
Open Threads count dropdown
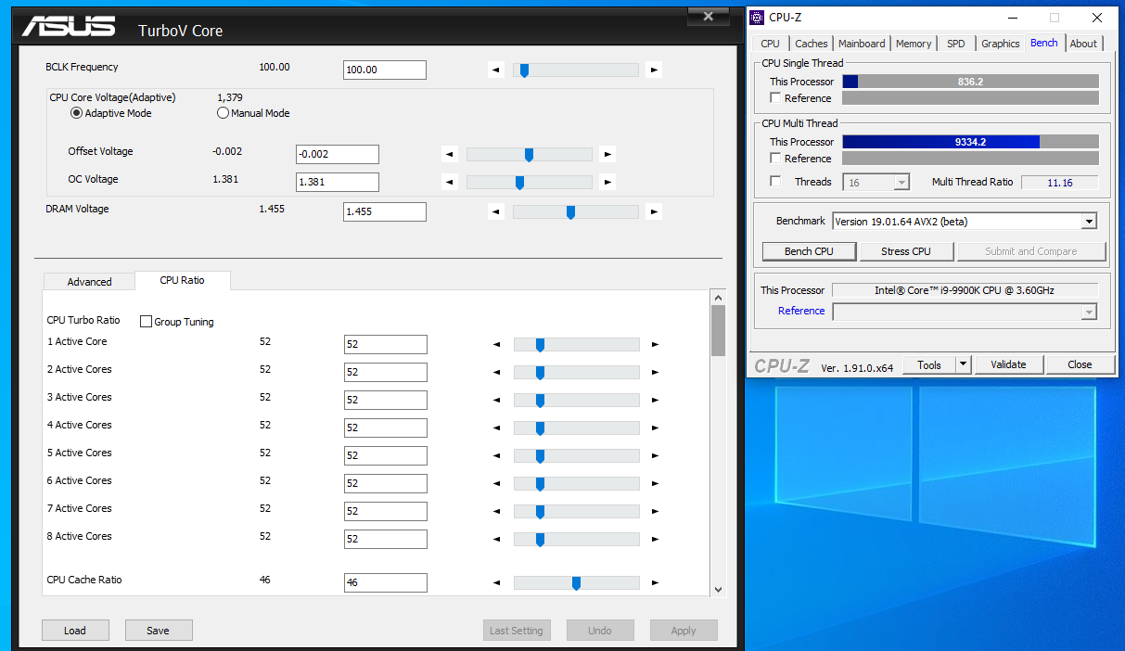[x=901, y=183]
